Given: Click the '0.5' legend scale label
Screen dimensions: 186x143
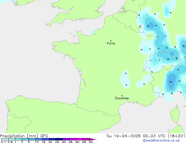Looking at the screenshot, I should coord(10,142).
